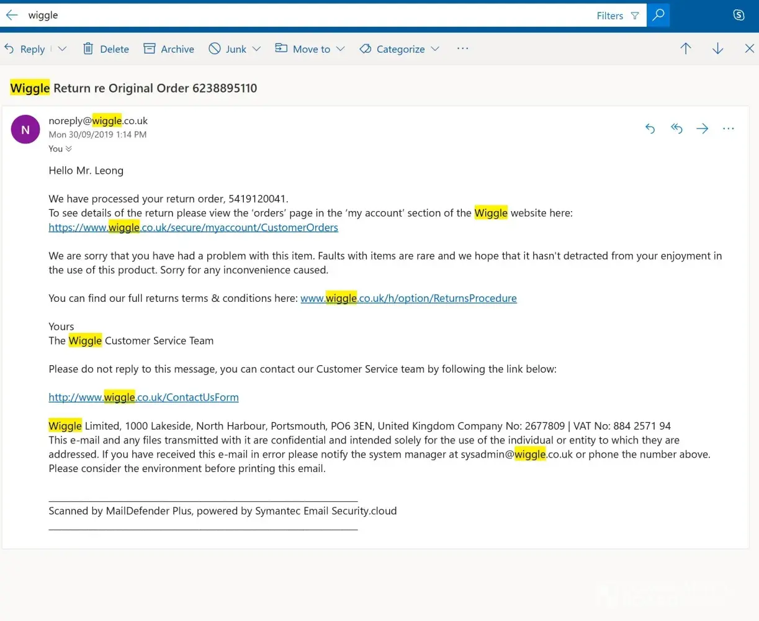
Task: Open the Categorize dropdown menu
Action: click(435, 49)
